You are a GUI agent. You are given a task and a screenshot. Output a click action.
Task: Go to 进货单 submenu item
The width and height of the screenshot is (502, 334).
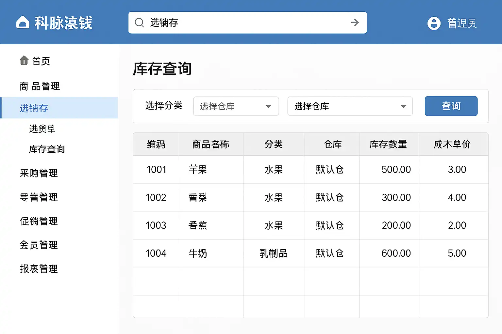click(x=42, y=129)
